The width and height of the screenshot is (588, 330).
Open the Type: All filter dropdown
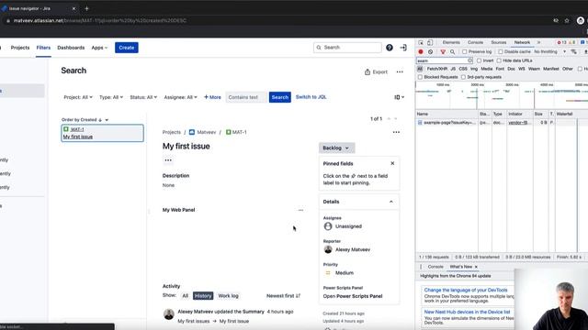click(x=111, y=97)
